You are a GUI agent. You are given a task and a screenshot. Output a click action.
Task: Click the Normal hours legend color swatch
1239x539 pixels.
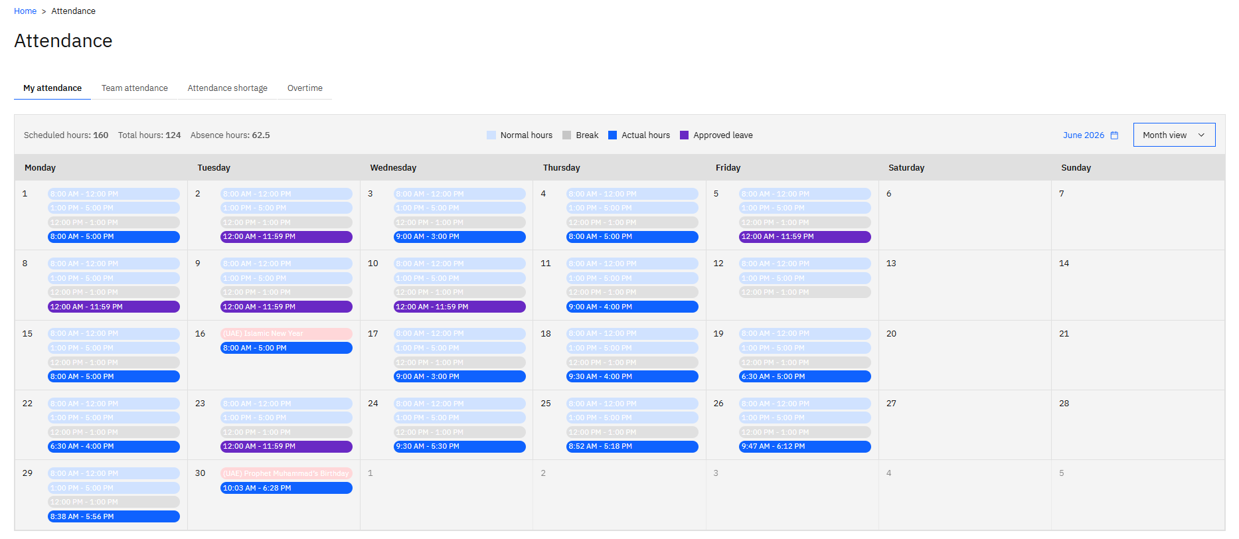pos(491,135)
